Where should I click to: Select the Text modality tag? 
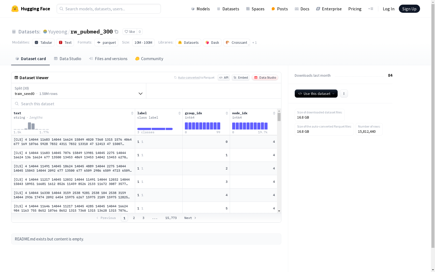click(65, 42)
